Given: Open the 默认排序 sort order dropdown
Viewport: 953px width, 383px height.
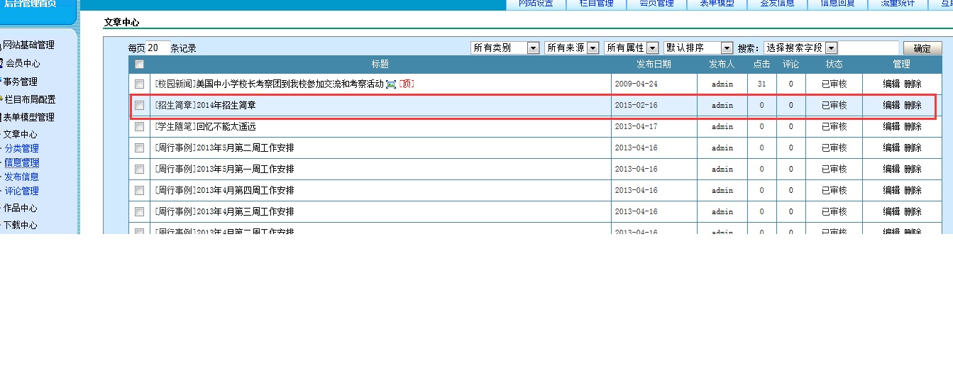Looking at the screenshot, I should [x=698, y=48].
